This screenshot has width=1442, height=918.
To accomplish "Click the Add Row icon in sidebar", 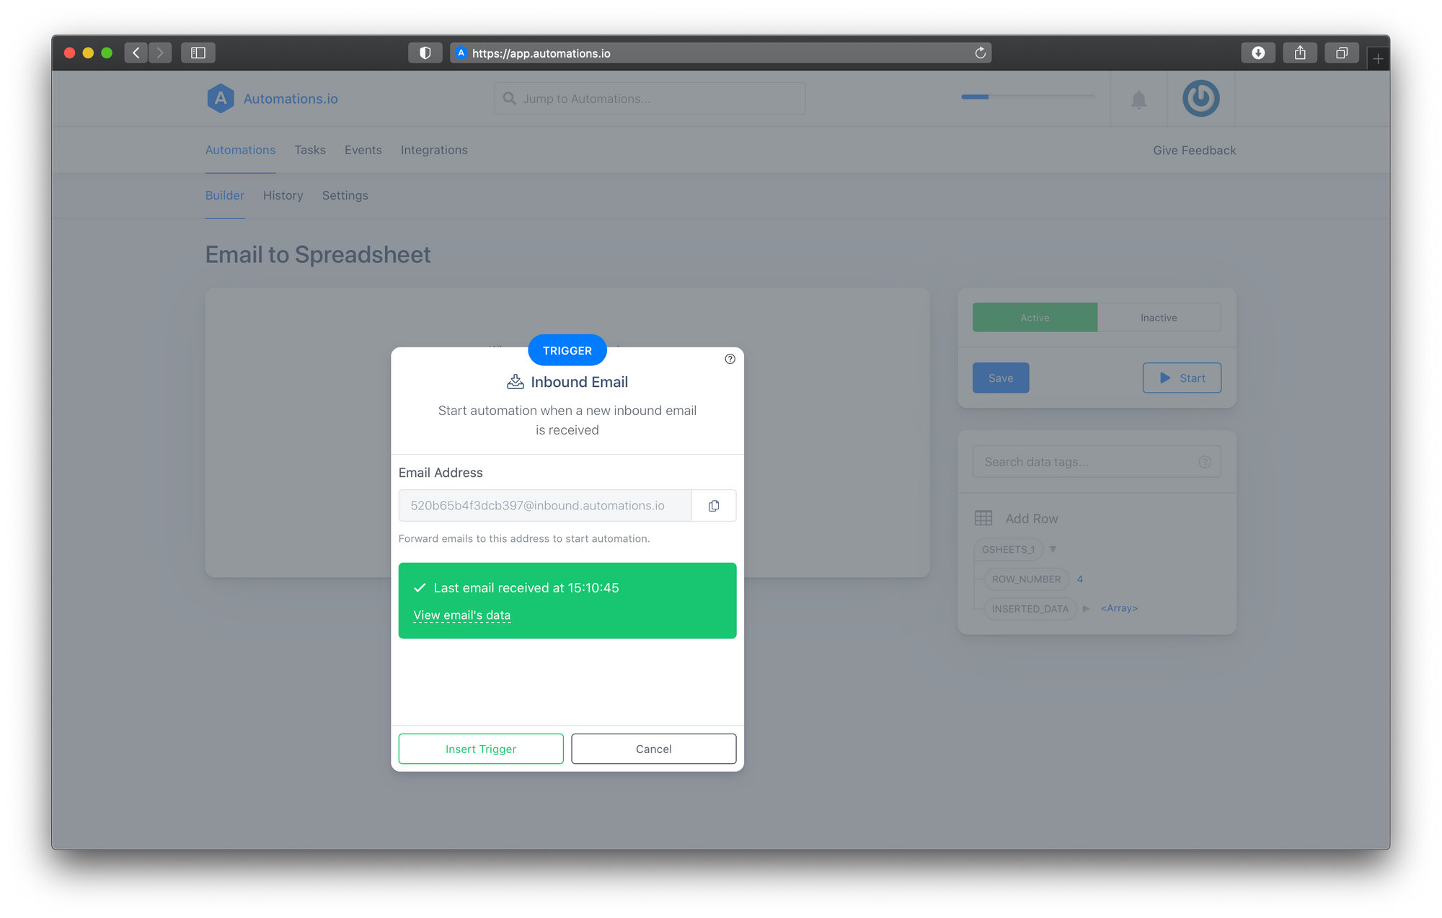I will 983,518.
